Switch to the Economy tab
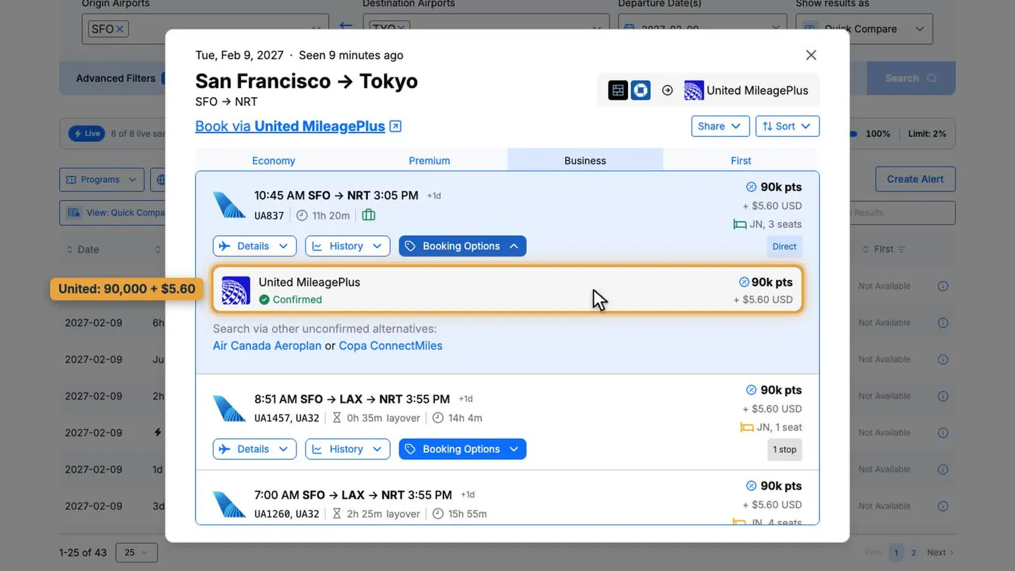1015x571 pixels. 273,161
